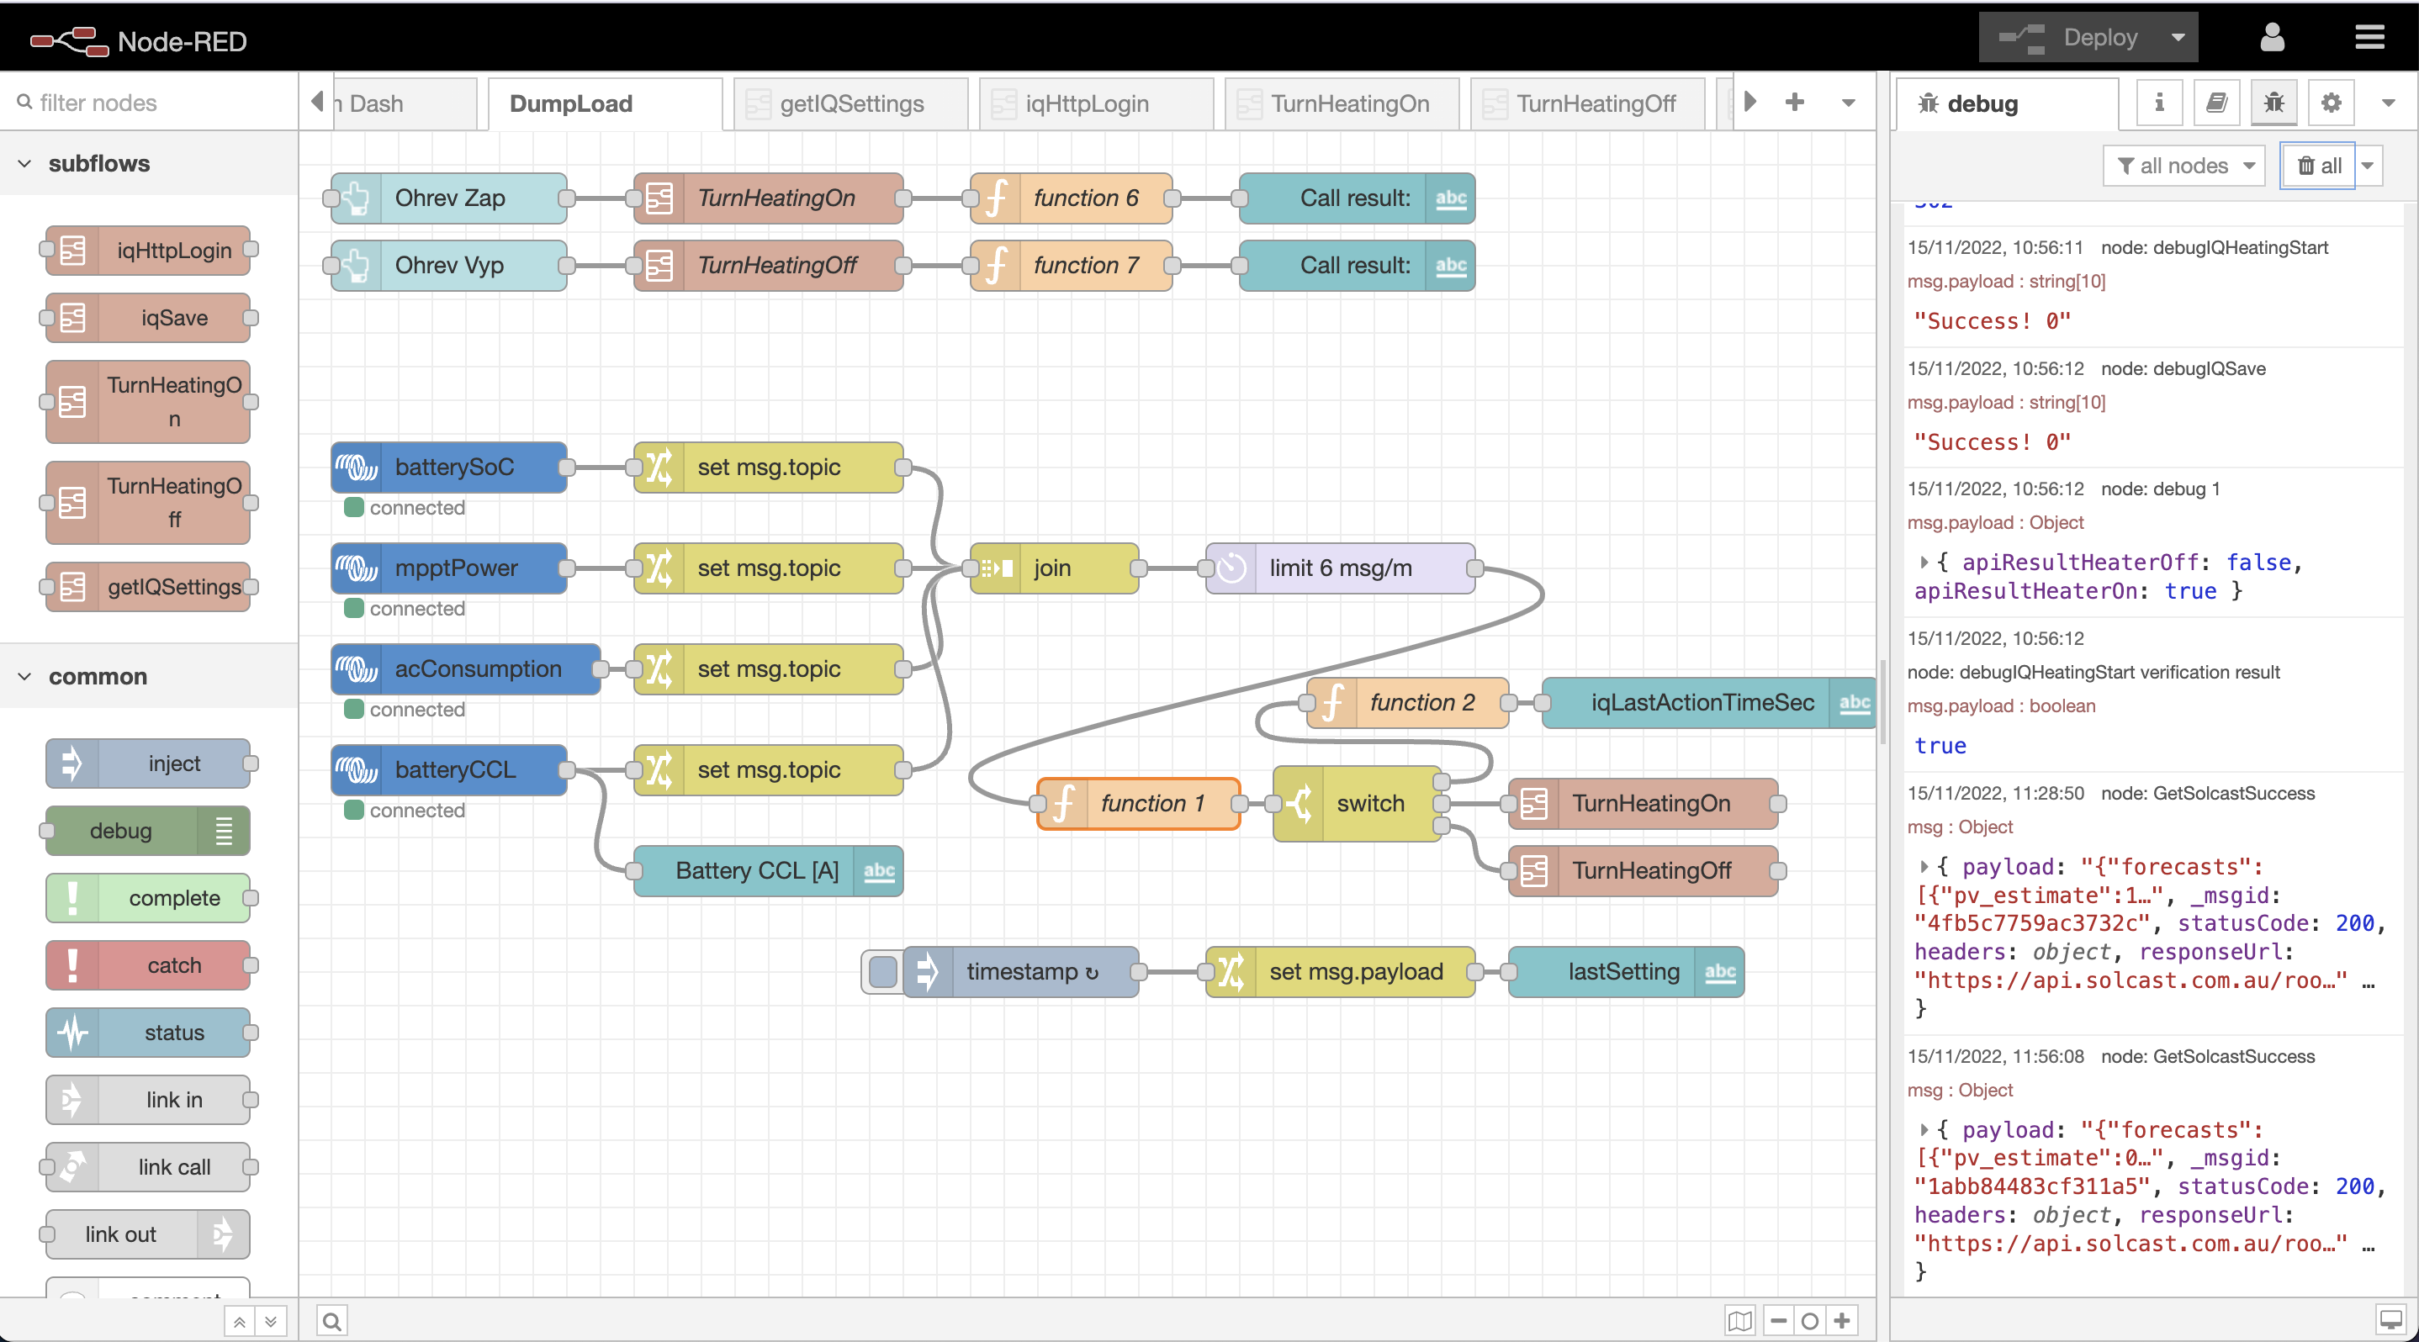
Task: Click the batterySoC Victron node icon
Action: tap(357, 468)
